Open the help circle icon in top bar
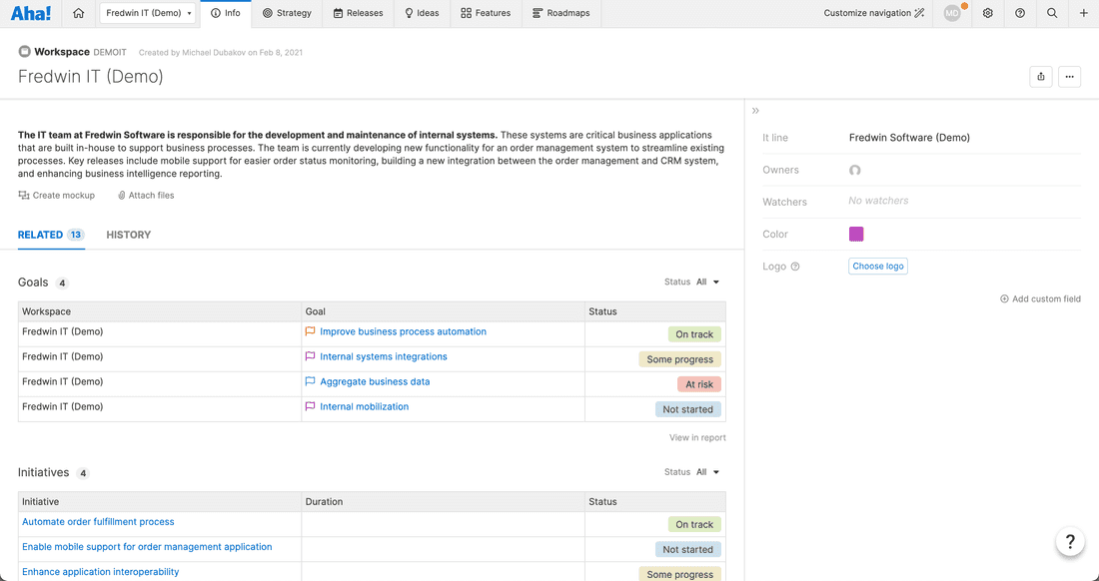The height and width of the screenshot is (581, 1099). 1019,14
